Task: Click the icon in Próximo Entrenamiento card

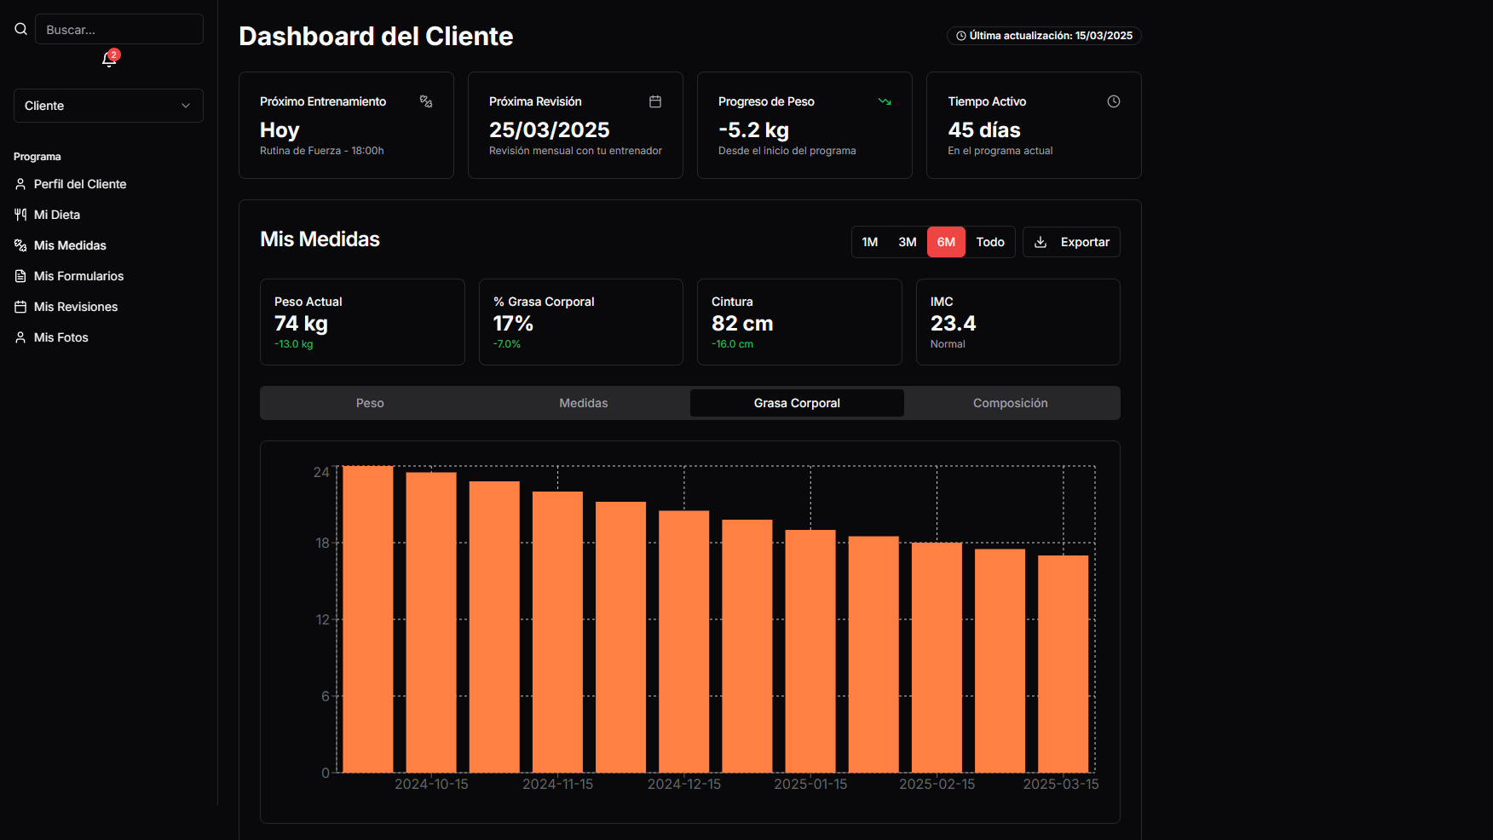Action: (x=426, y=101)
